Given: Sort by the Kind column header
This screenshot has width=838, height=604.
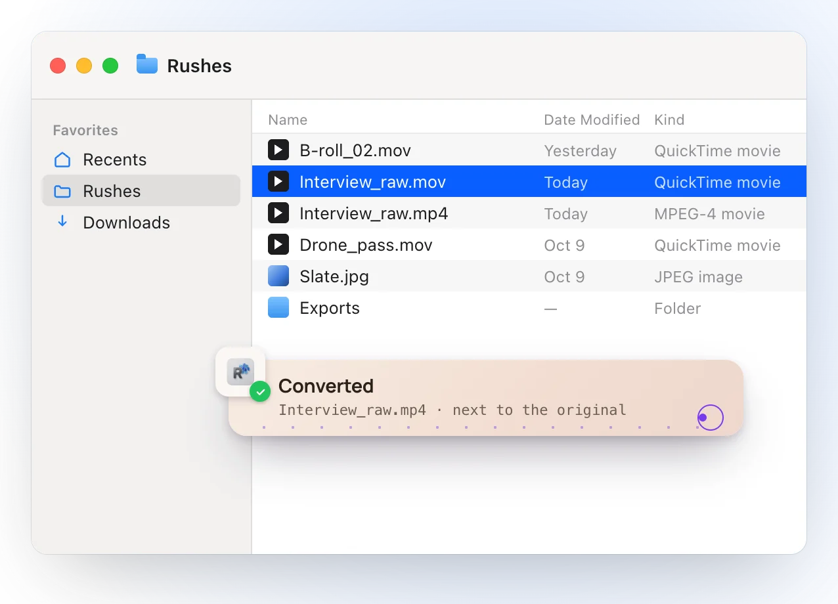Looking at the screenshot, I should point(669,119).
